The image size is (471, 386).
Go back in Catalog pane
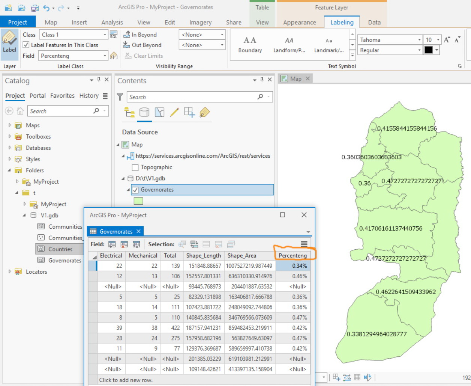coord(9,111)
